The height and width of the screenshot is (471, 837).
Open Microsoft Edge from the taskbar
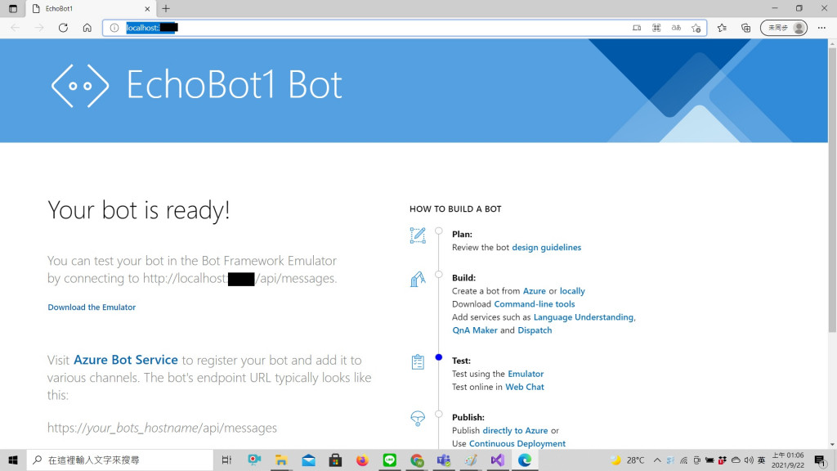[x=525, y=460]
